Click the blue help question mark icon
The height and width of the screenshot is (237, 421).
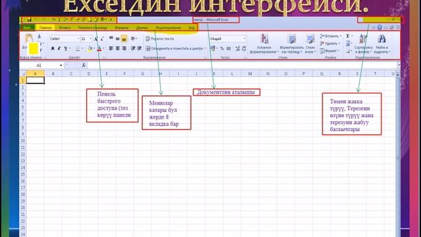tap(380, 28)
